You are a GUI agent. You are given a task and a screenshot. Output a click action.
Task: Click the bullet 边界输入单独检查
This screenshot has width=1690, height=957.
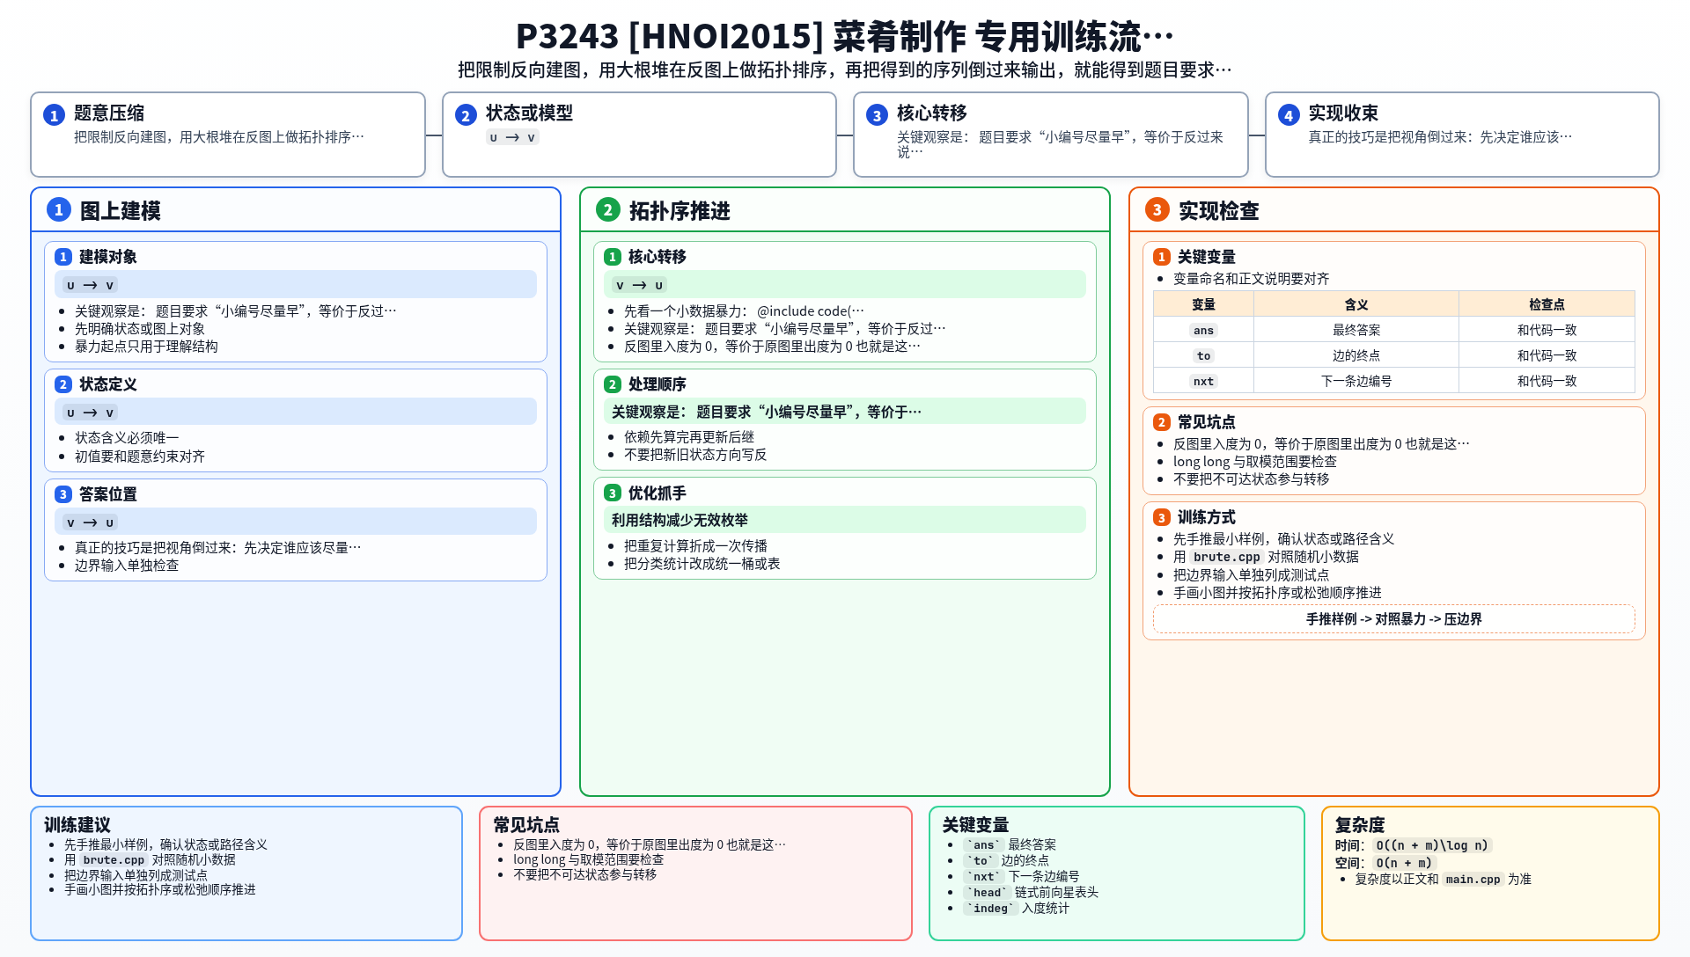(127, 566)
